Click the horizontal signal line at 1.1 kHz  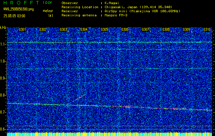coord(110,42)
